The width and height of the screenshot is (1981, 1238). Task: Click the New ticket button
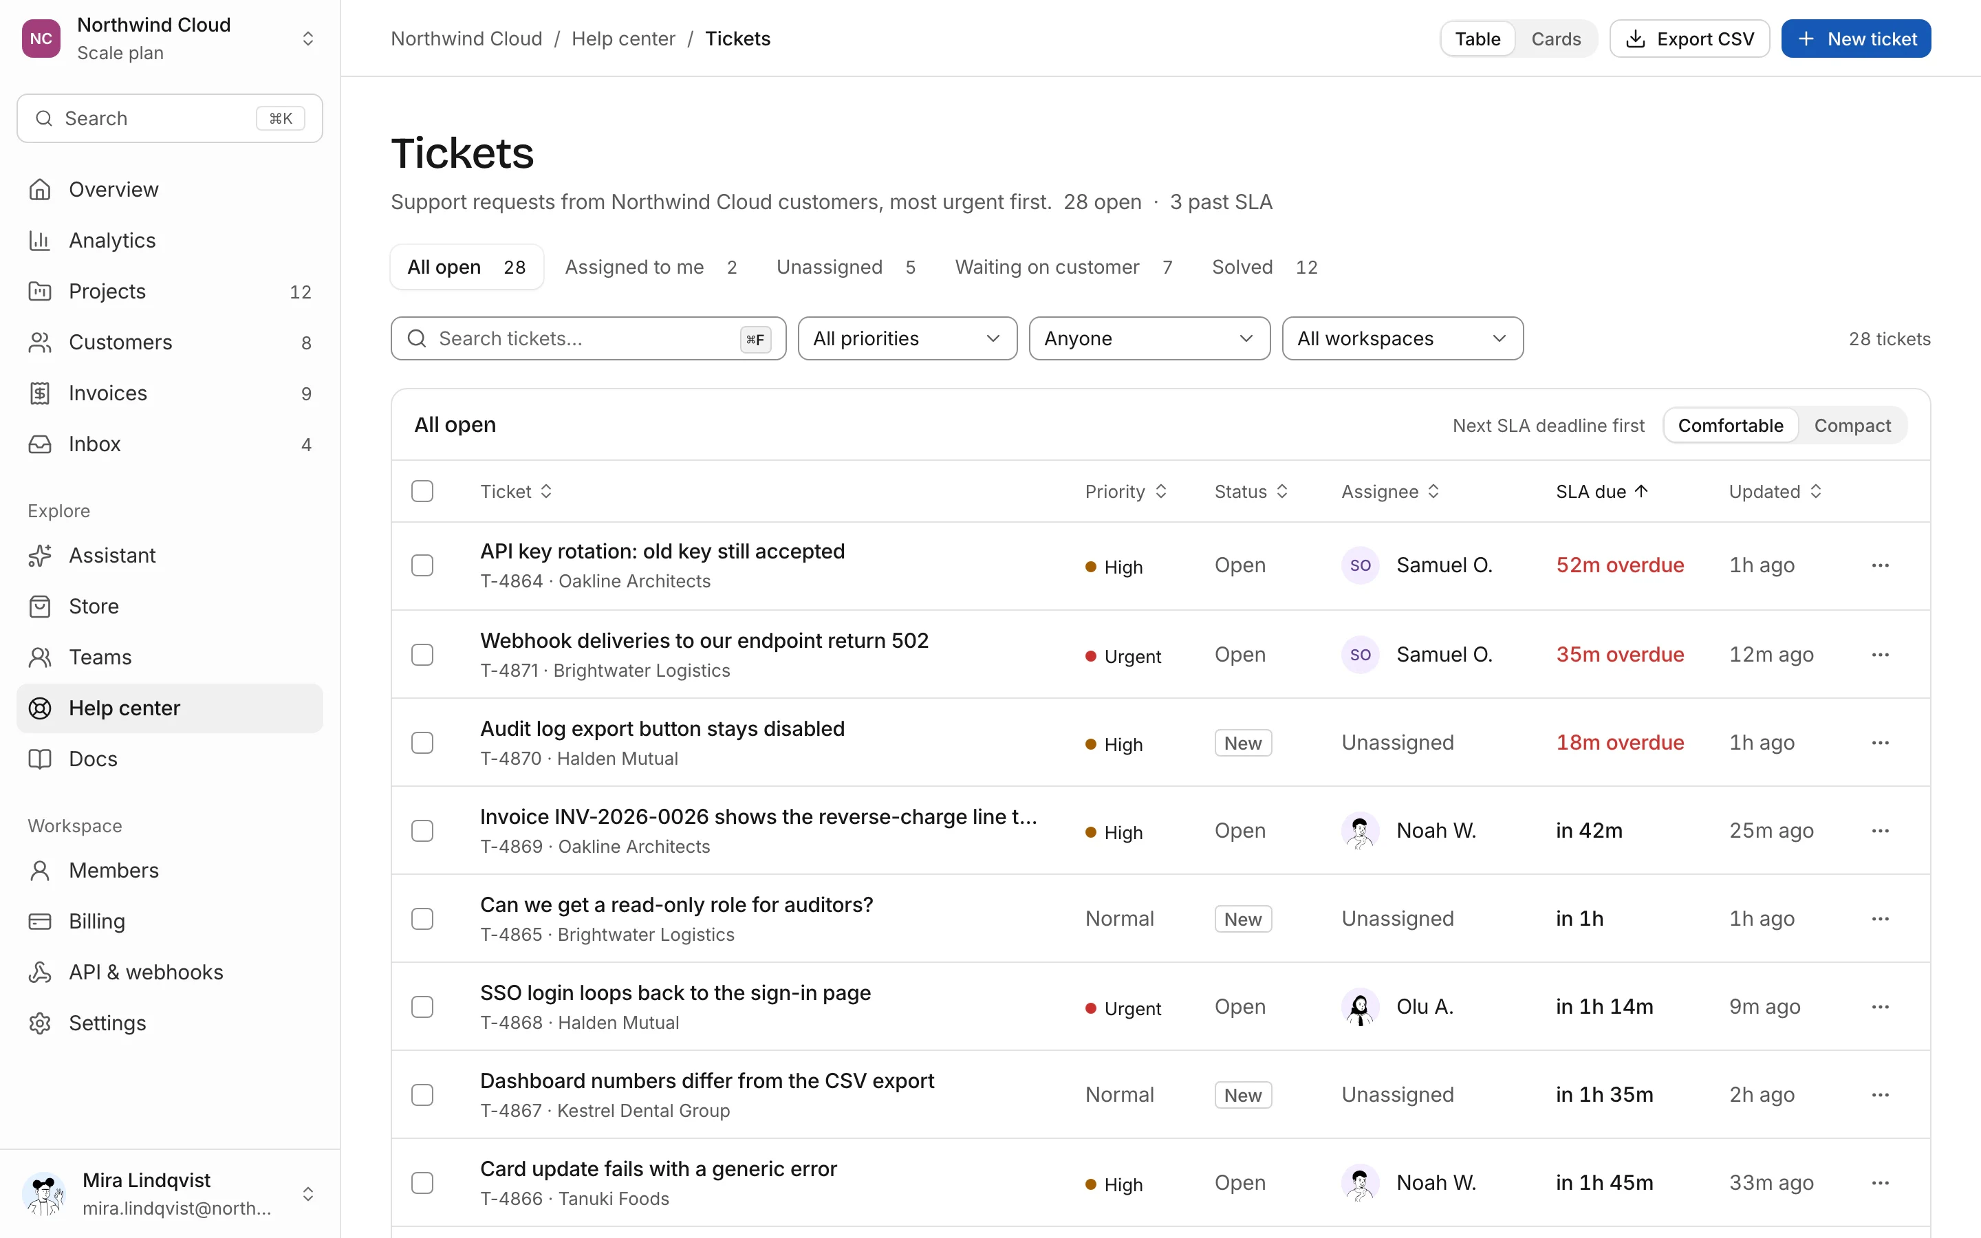point(1856,39)
